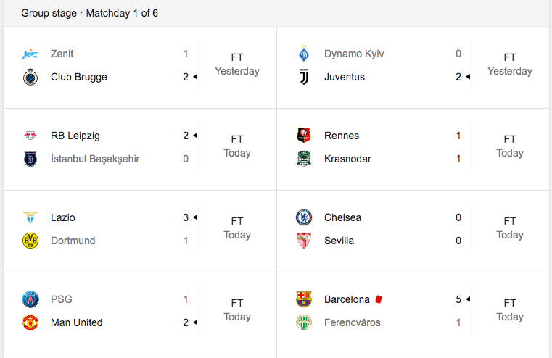Click the Manchester United crest

click(x=30, y=322)
